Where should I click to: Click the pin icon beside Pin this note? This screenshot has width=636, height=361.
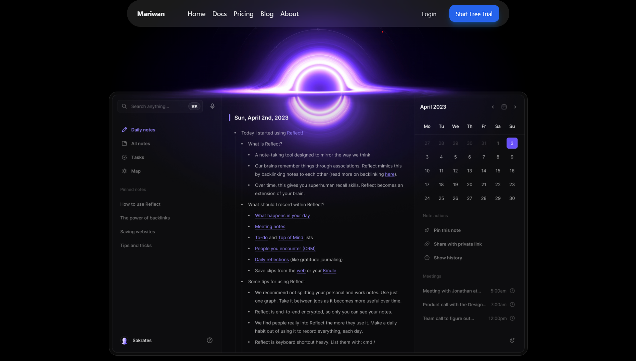[427, 230]
